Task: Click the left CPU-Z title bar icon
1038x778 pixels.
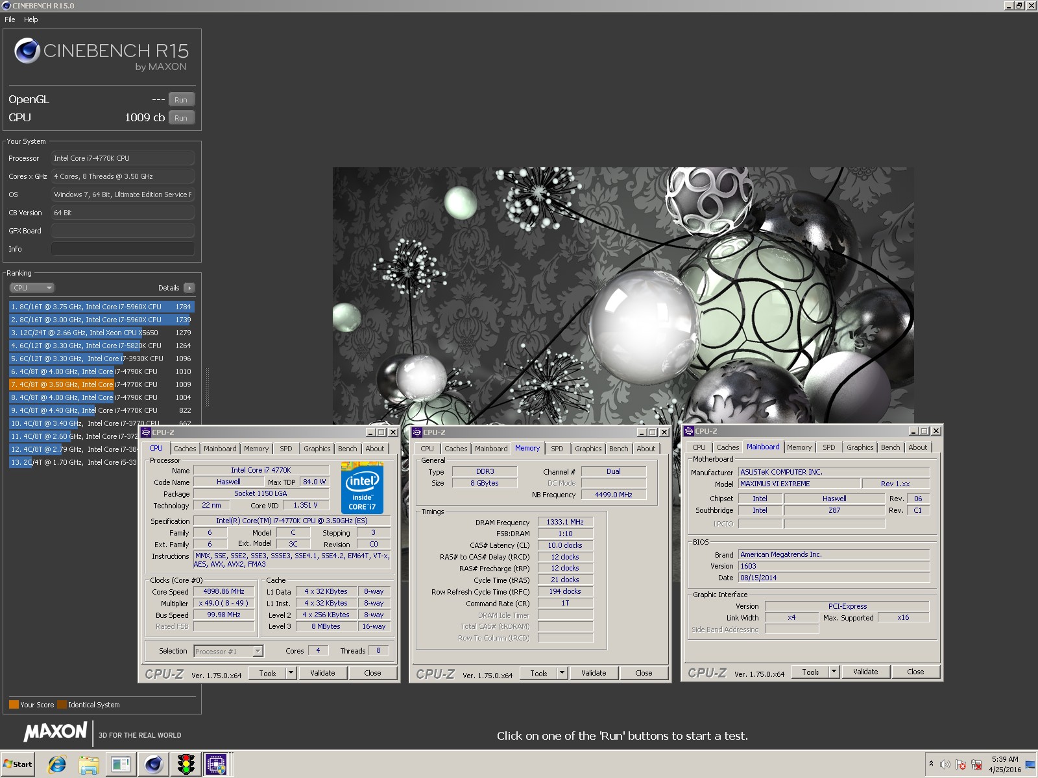Action: pos(146,432)
